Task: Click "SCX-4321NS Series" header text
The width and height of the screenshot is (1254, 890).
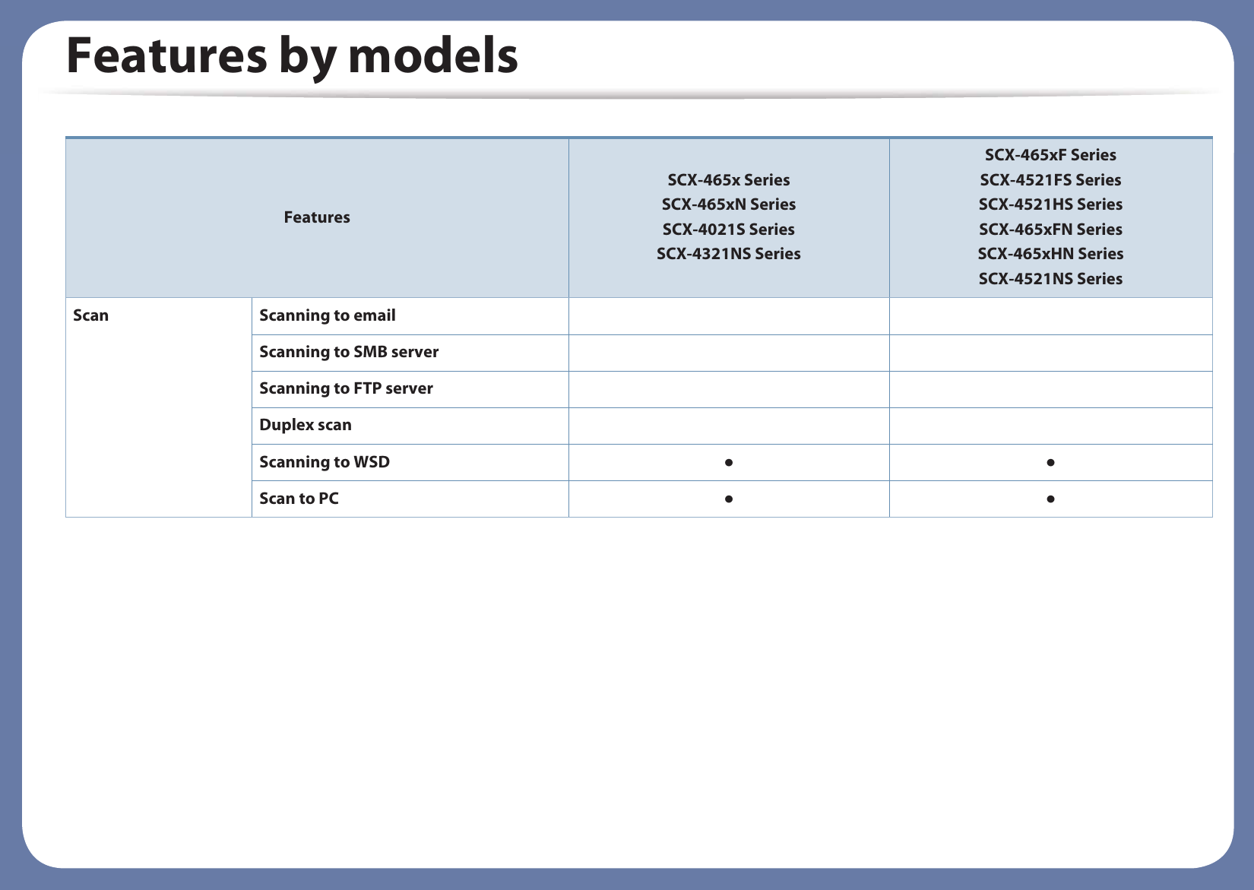Action: tap(729, 254)
